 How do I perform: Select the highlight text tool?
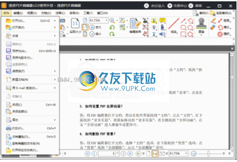(154, 20)
